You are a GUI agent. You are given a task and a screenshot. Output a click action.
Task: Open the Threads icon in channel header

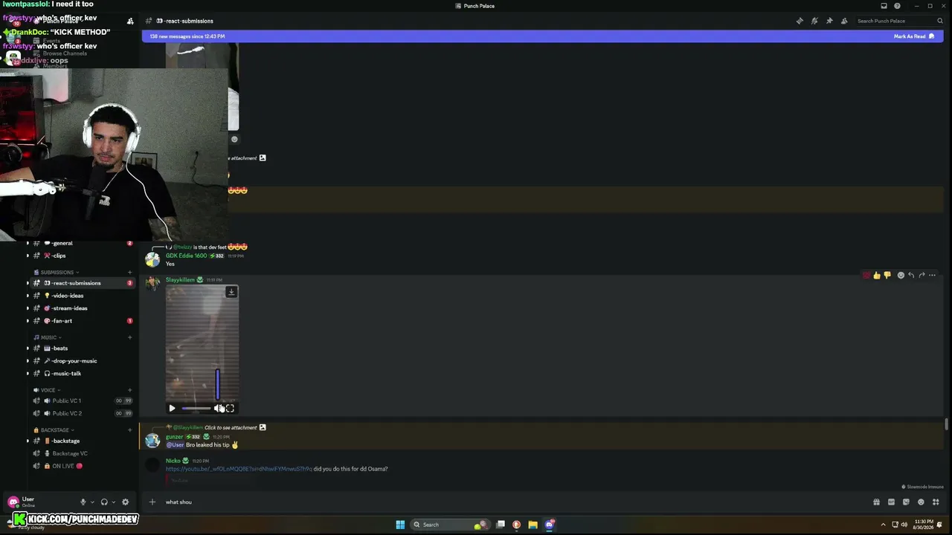[800, 21]
